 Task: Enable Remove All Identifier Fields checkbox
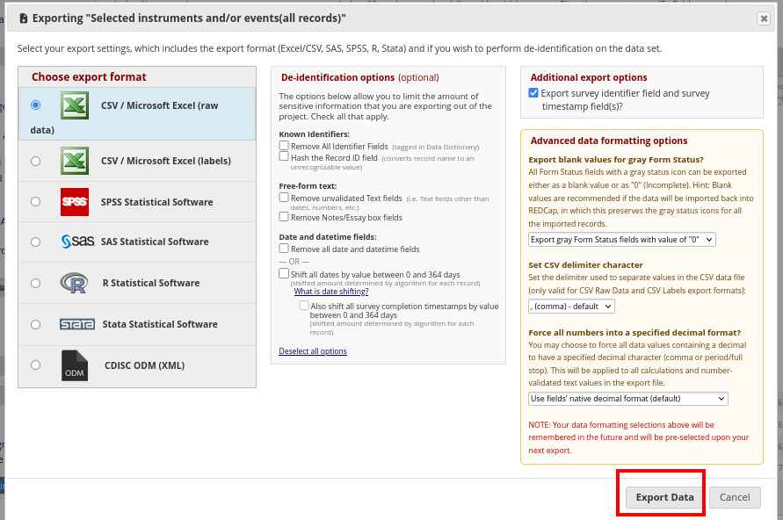[x=284, y=146]
